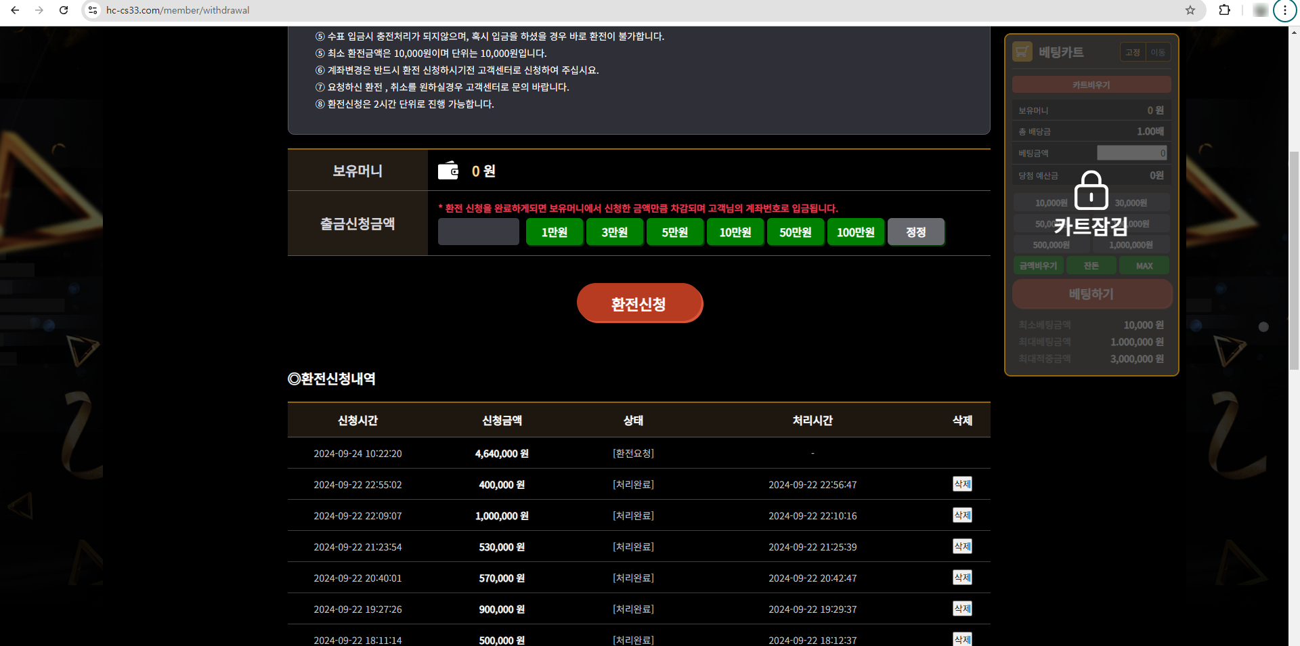Click the ◎환전신청내역 section heading
This screenshot has width=1300, height=646.
[332, 379]
